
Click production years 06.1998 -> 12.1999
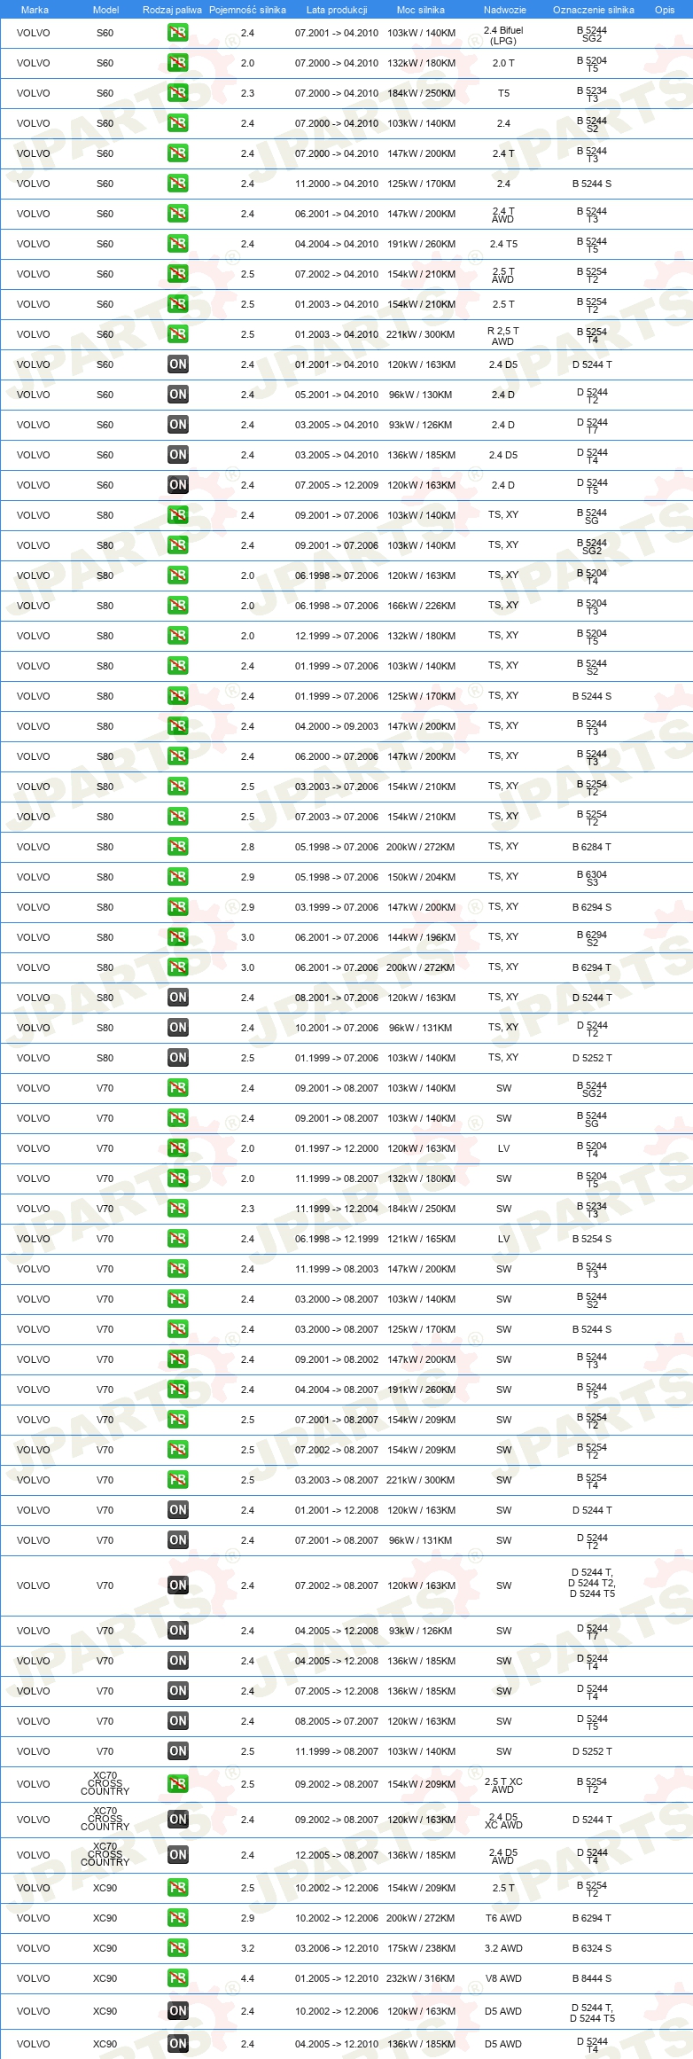pos(337,1239)
